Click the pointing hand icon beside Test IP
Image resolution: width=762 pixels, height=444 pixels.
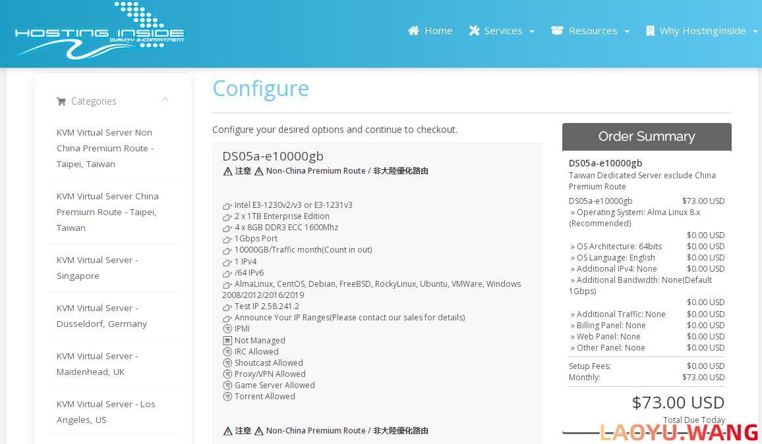pyautogui.click(x=227, y=307)
